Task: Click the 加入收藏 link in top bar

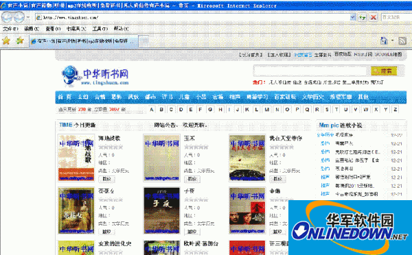Action: pos(279,55)
